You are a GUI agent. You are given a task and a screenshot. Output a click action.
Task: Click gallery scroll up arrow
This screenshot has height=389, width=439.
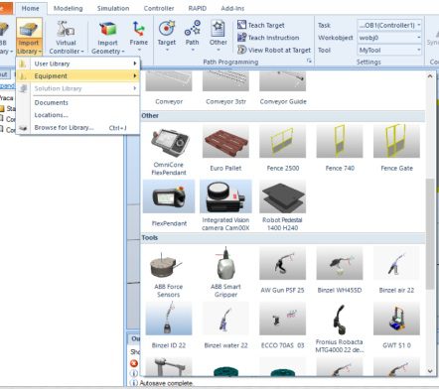[x=430, y=76]
